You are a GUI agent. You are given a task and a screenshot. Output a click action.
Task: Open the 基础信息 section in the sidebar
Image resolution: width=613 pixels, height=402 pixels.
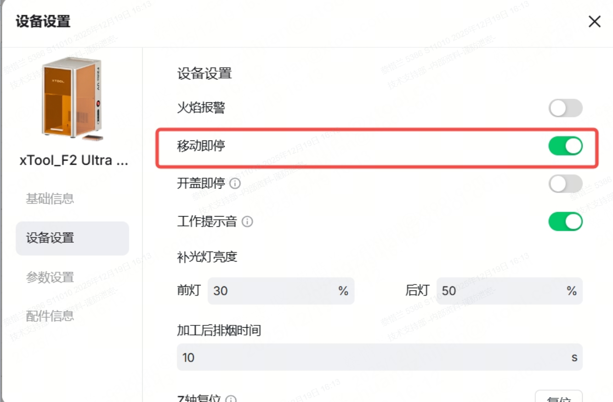click(50, 199)
